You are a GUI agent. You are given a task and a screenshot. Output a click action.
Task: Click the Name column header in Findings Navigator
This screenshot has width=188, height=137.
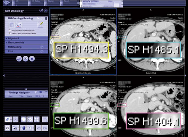[x=11, y=96]
